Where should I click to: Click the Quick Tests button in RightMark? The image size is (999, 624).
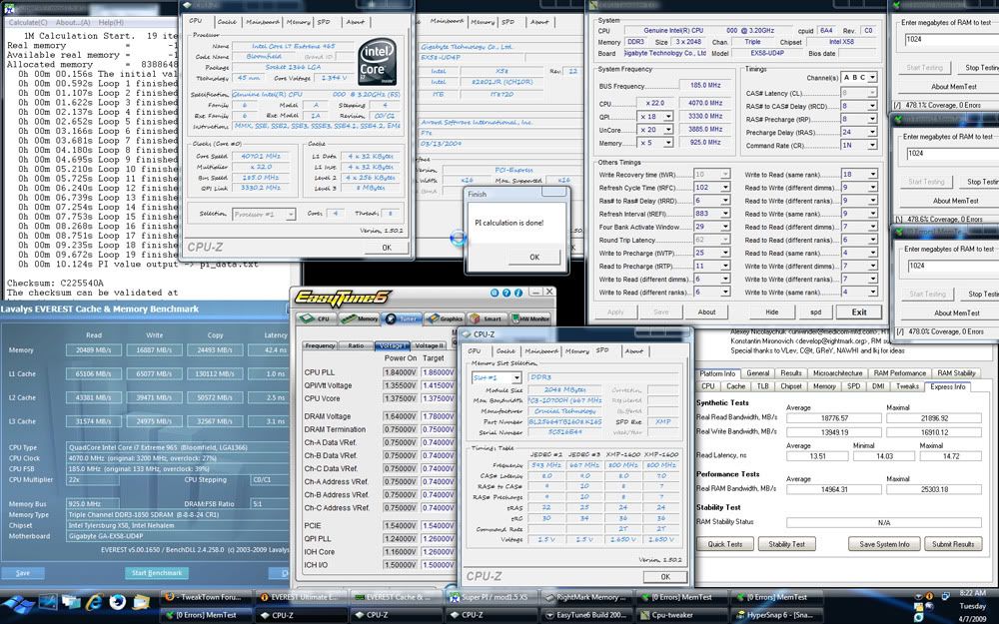tap(725, 544)
